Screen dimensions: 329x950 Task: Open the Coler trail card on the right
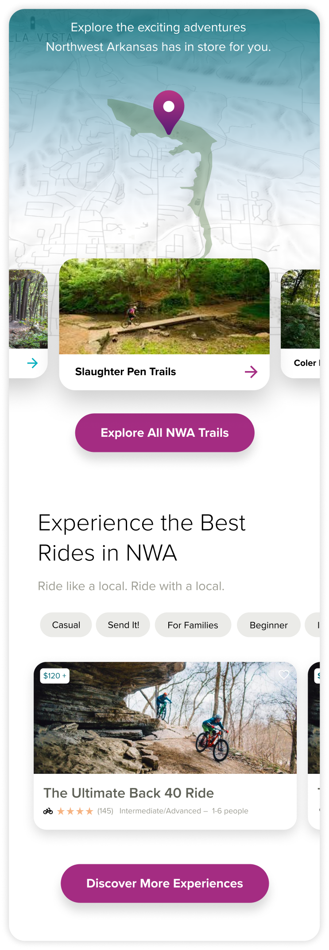(x=300, y=324)
